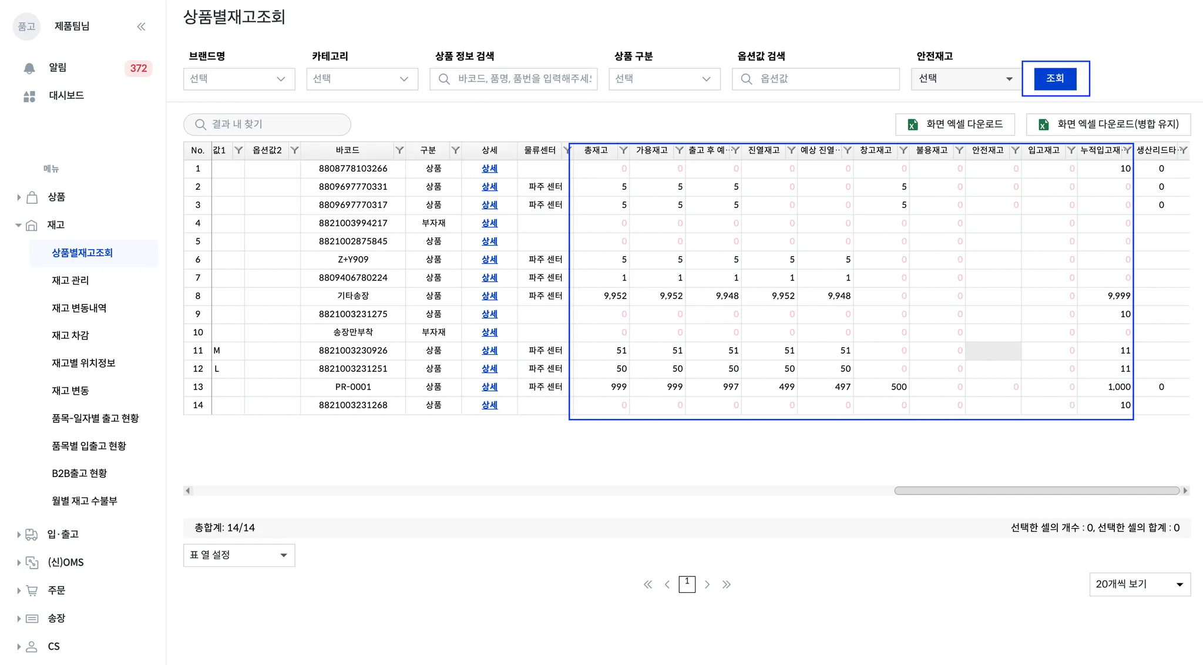Click the 알림 bell icon
The image size is (1203, 665).
pyautogui.click(x=29, y=68)
